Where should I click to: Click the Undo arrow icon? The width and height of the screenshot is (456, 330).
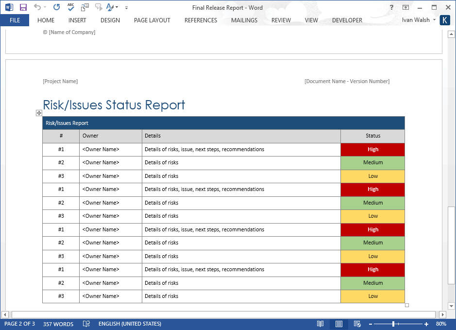[37, 7]
